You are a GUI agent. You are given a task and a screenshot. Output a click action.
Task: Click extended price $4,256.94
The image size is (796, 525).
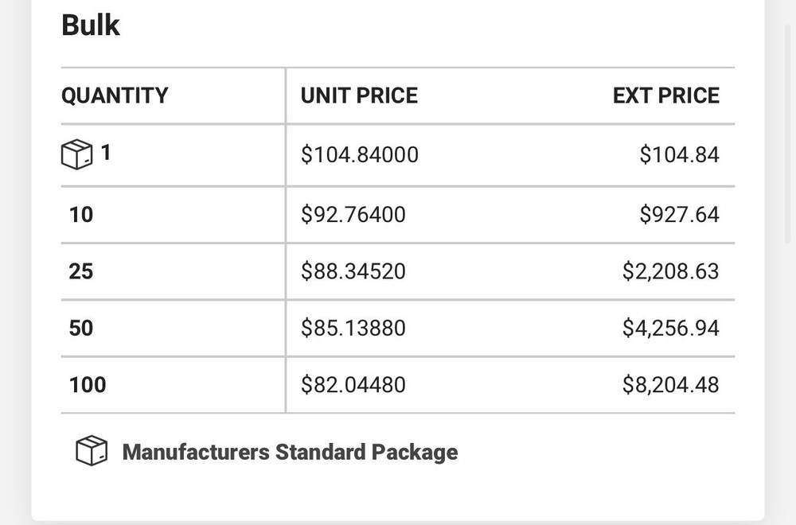tap(670, 328)
